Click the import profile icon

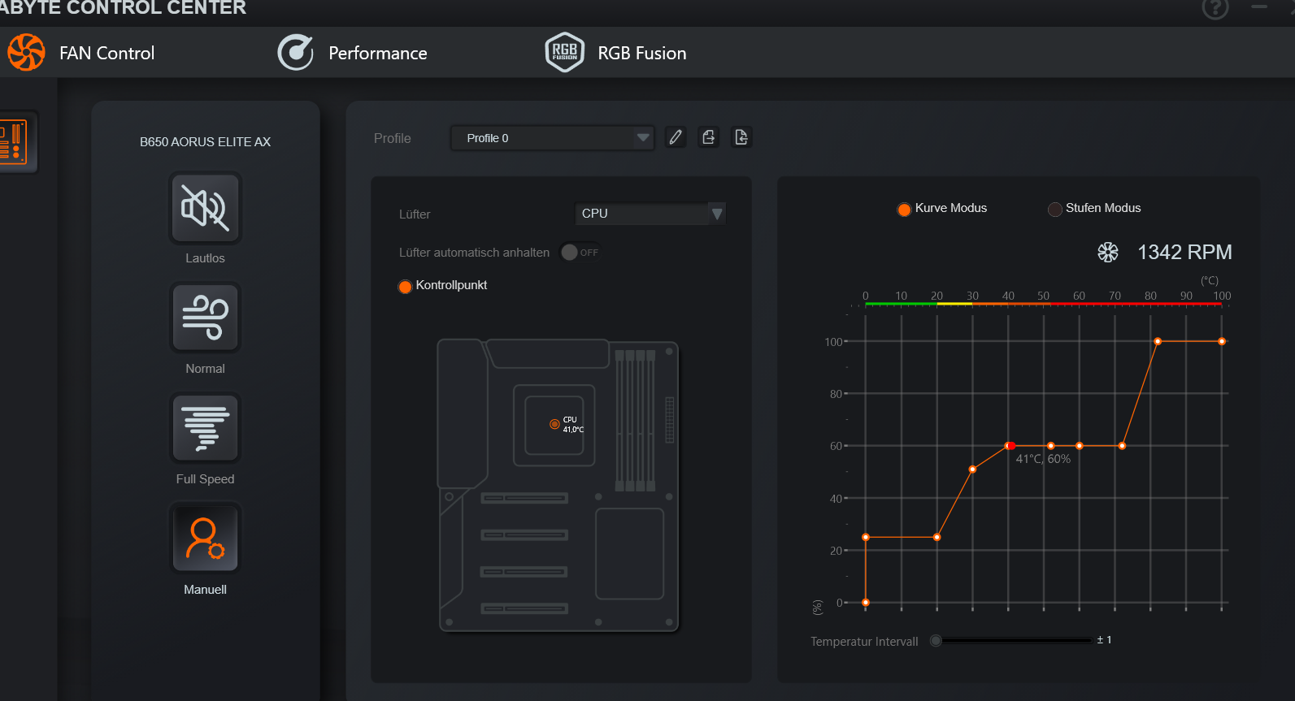click(x=741, y=137)
